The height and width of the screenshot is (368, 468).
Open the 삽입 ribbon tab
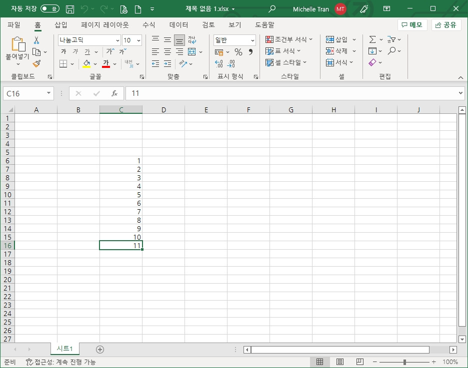pyautogui.click(x=61, y=25)
